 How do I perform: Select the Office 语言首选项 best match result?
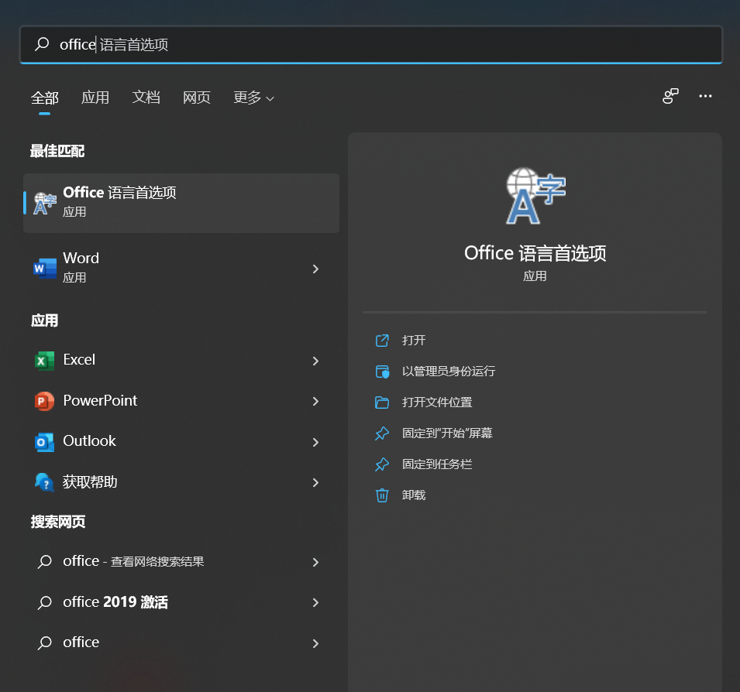click(x=181, y=203)
